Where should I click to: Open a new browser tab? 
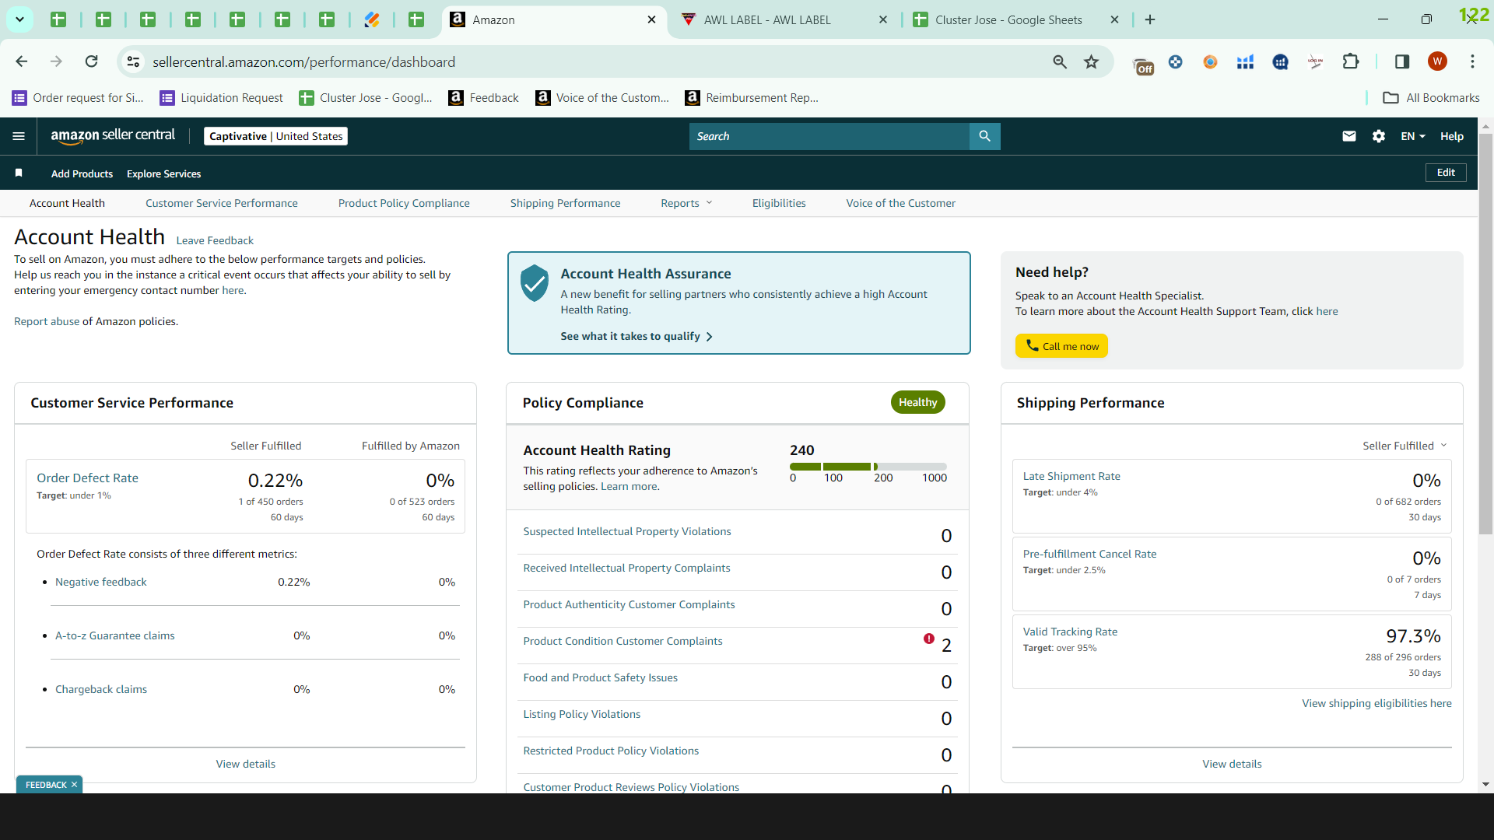pos(1150,19)
